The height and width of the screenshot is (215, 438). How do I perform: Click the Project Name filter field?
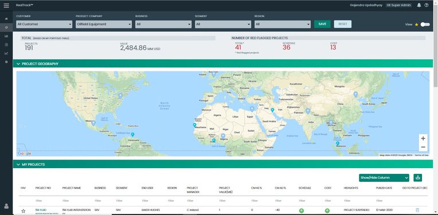click(76, 201)
